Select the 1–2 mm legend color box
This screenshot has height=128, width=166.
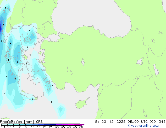click(x=16, y=125)
